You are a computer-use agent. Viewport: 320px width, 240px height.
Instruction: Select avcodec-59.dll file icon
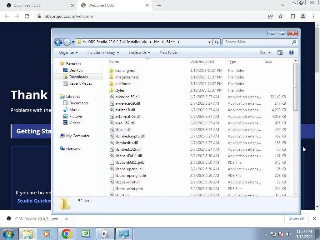[112, 97]
